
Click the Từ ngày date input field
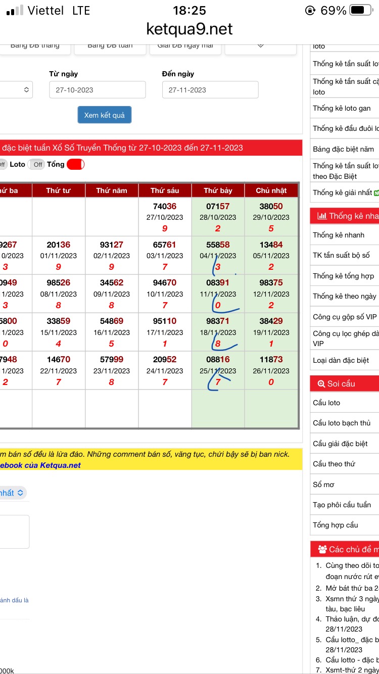click(x=97, y=90)
